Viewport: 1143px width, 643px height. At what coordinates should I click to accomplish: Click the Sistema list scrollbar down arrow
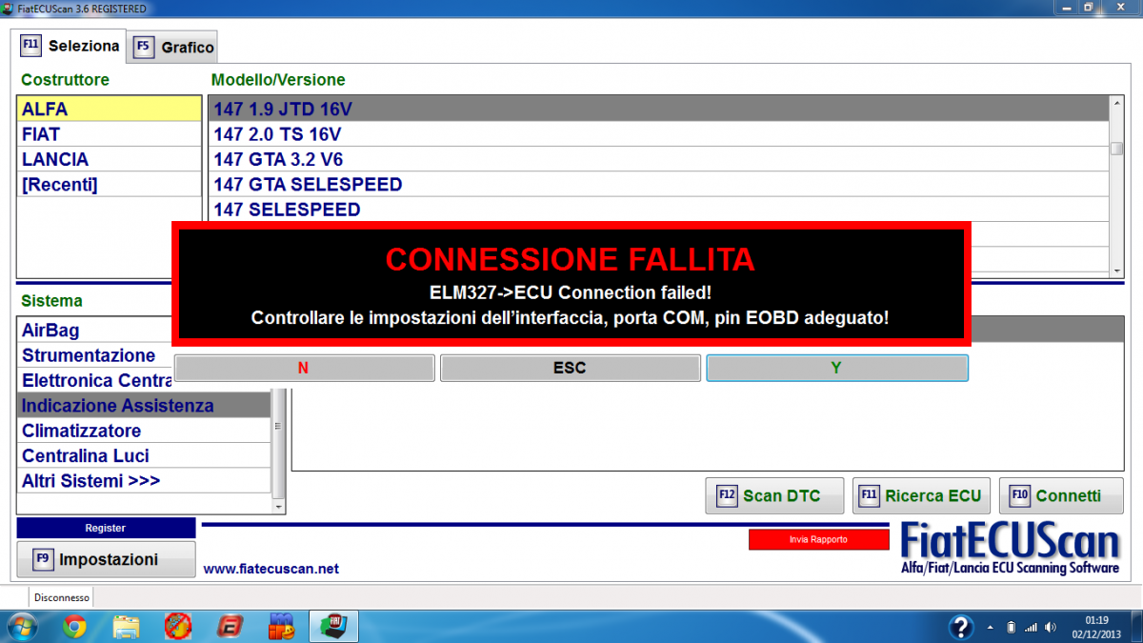[278, 507]
